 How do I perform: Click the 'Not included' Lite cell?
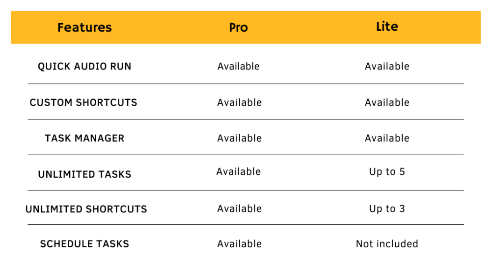point(387,244)
